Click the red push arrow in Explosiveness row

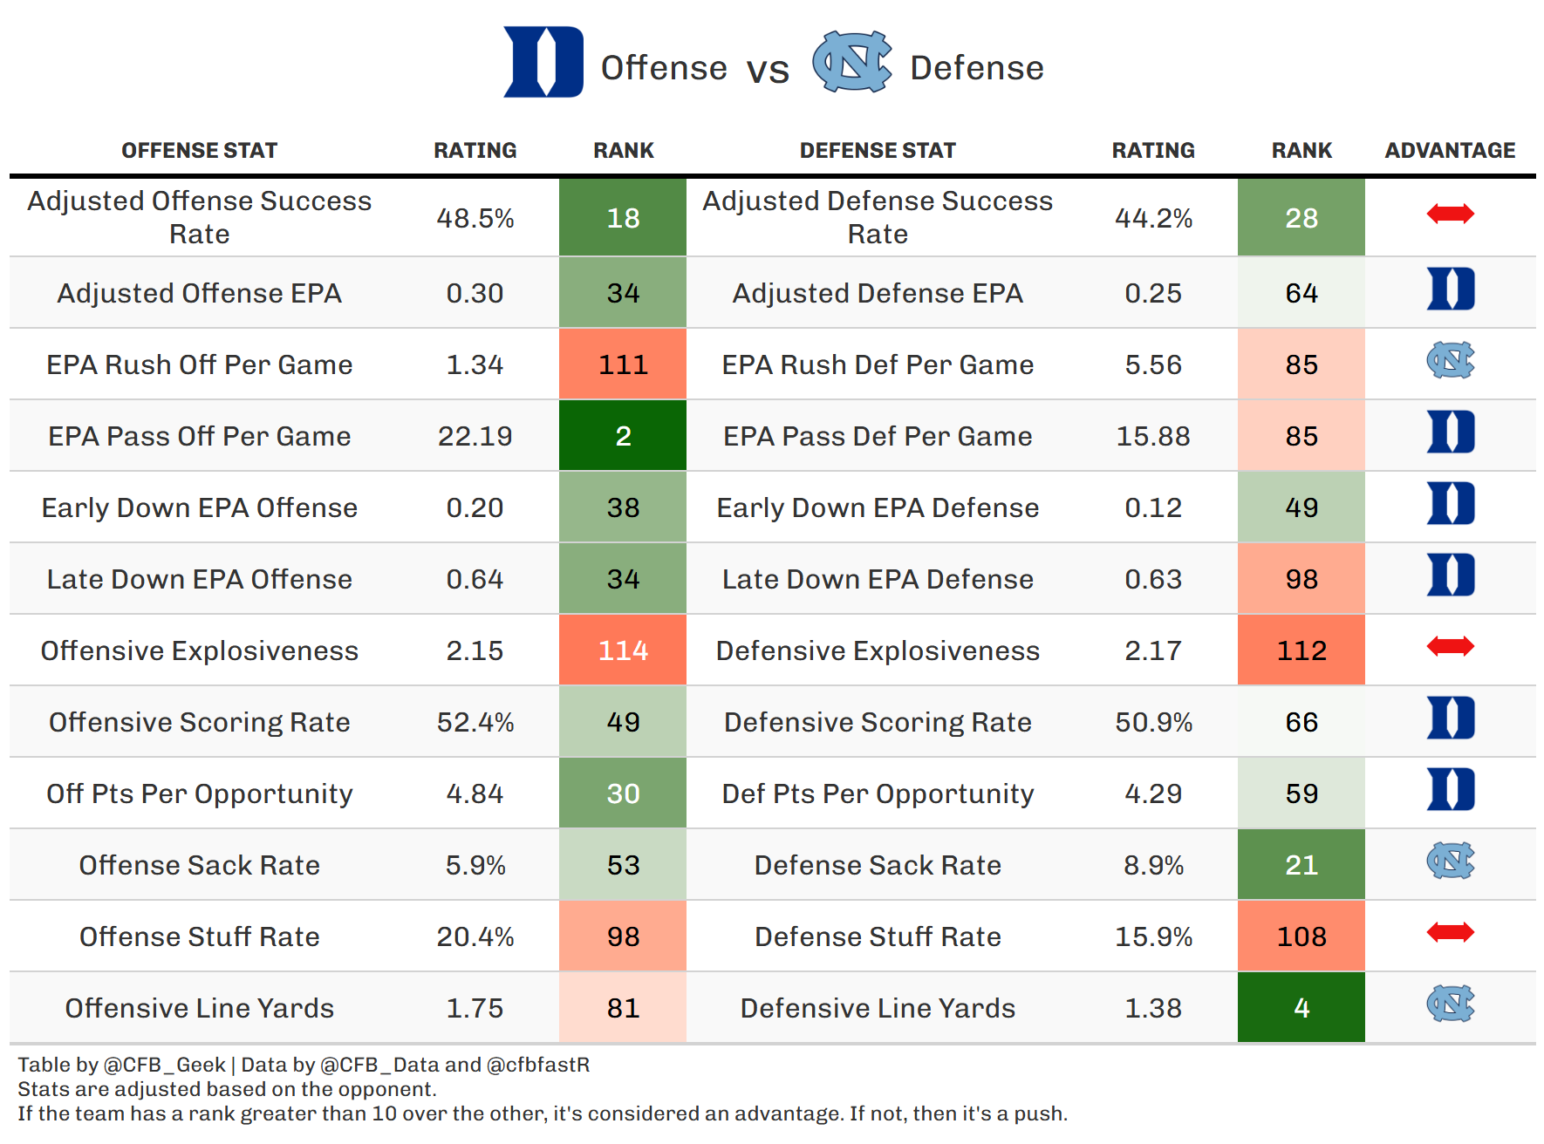pos(1450,647)
